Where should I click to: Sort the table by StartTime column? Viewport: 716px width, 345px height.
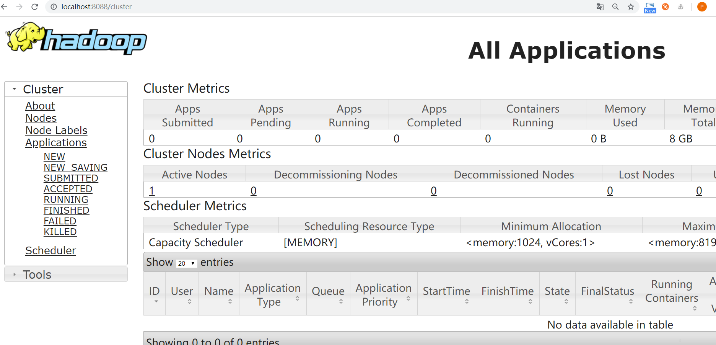click(x=446, y=294)
